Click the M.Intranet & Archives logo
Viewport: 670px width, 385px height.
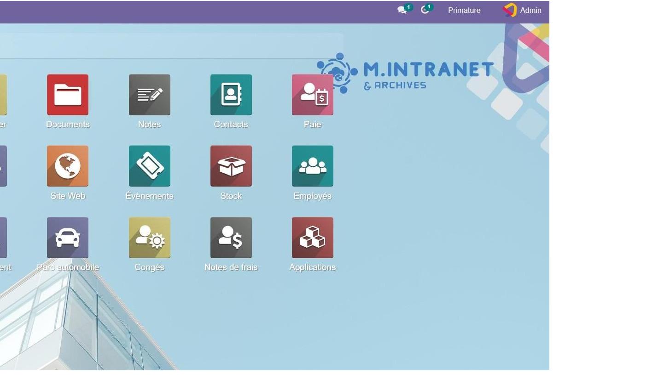tap(404, 71)
